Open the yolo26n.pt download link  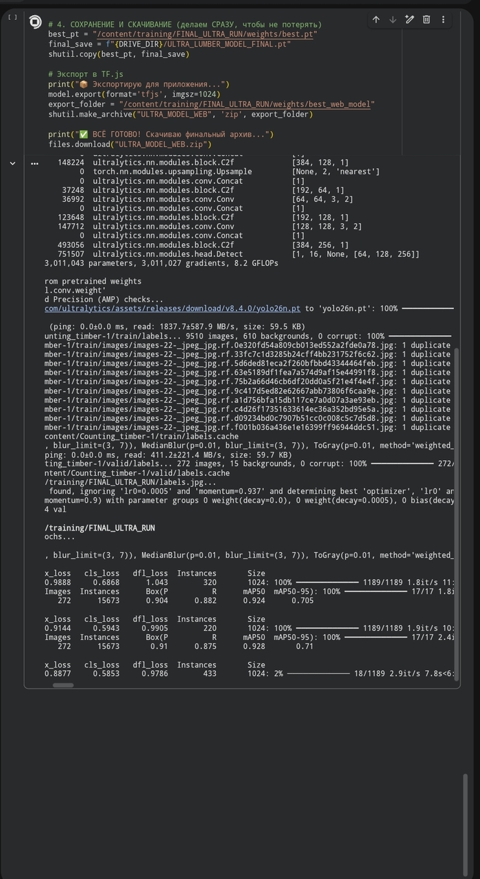pos(172,308)
